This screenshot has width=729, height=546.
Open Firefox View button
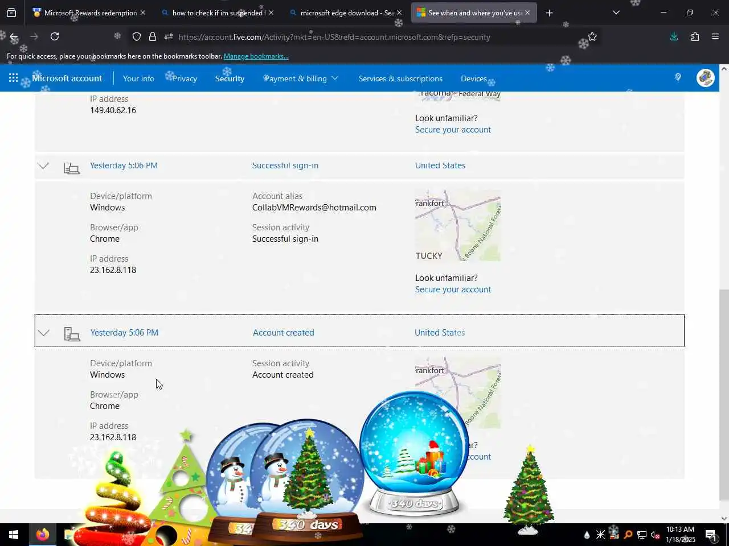[x=11, y=13]
